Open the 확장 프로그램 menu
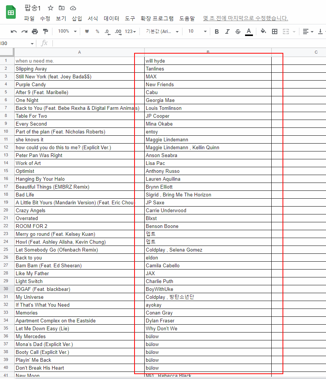 tap(157, 18)
